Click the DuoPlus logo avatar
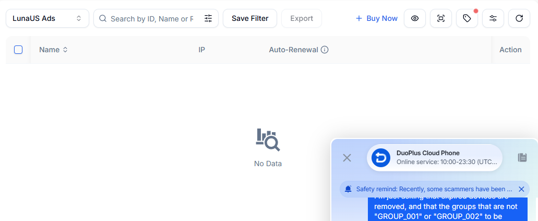The width and height of the screenshot is (538, 221). (381, 158)
